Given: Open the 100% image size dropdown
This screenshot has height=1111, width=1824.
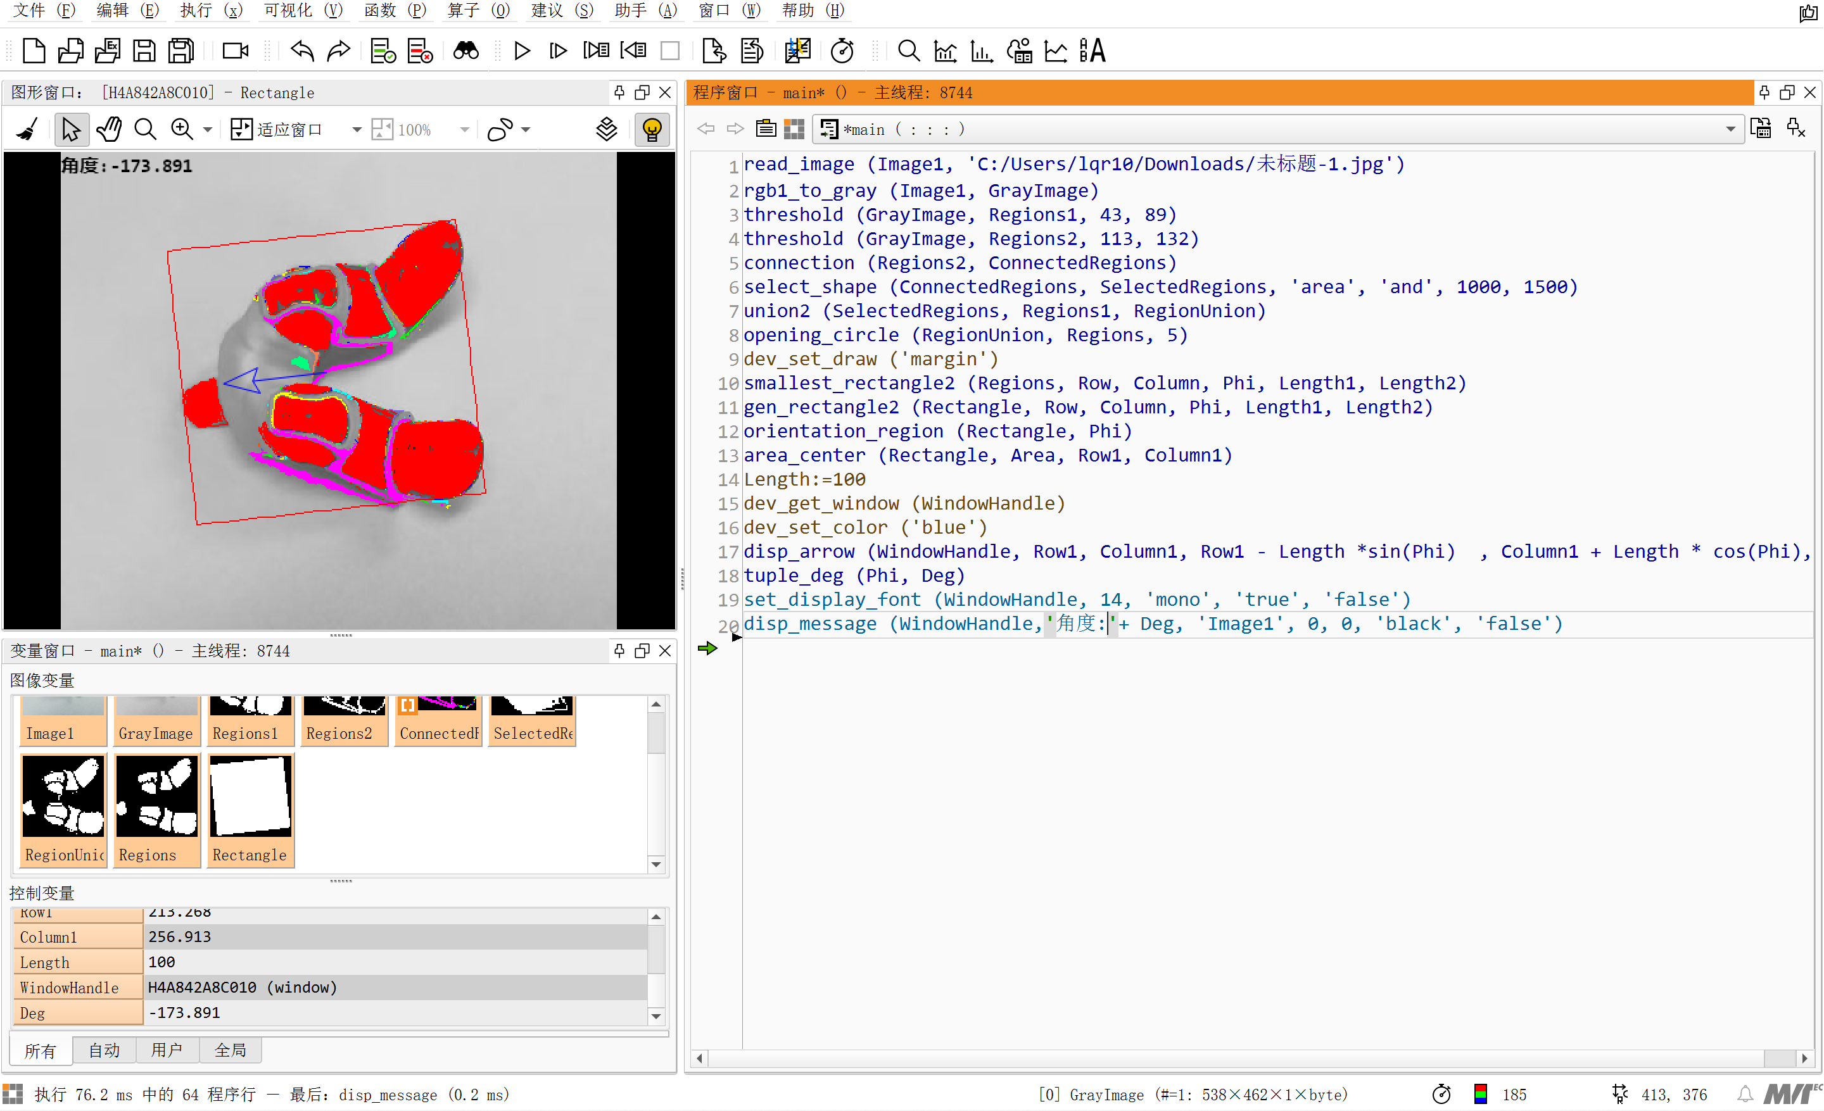Looking at the screenshot, I should tap(465, 129).
